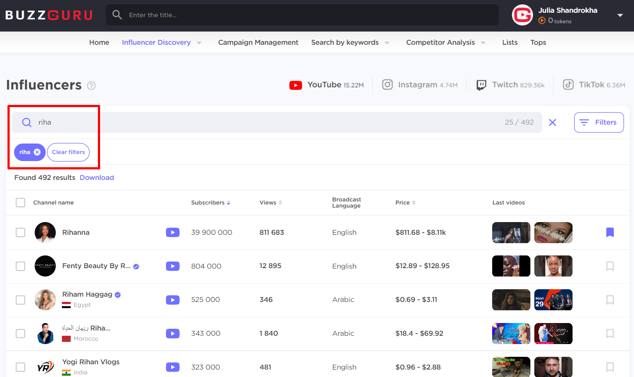Screen dimensions: 634x377
Task: Click Rihanna's profile avatar
Action: [45, 232]
